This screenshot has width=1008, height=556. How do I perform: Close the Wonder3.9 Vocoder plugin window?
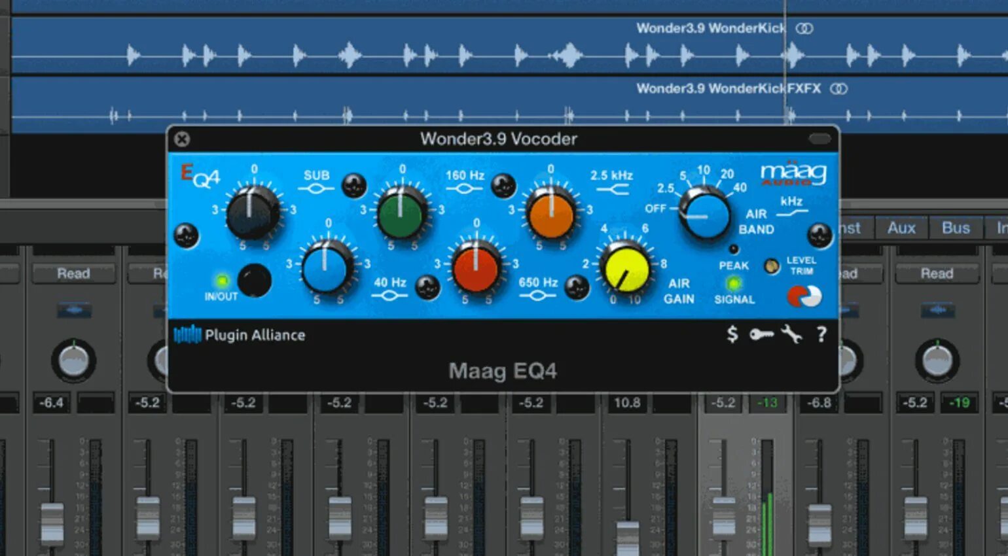point(182,139)
